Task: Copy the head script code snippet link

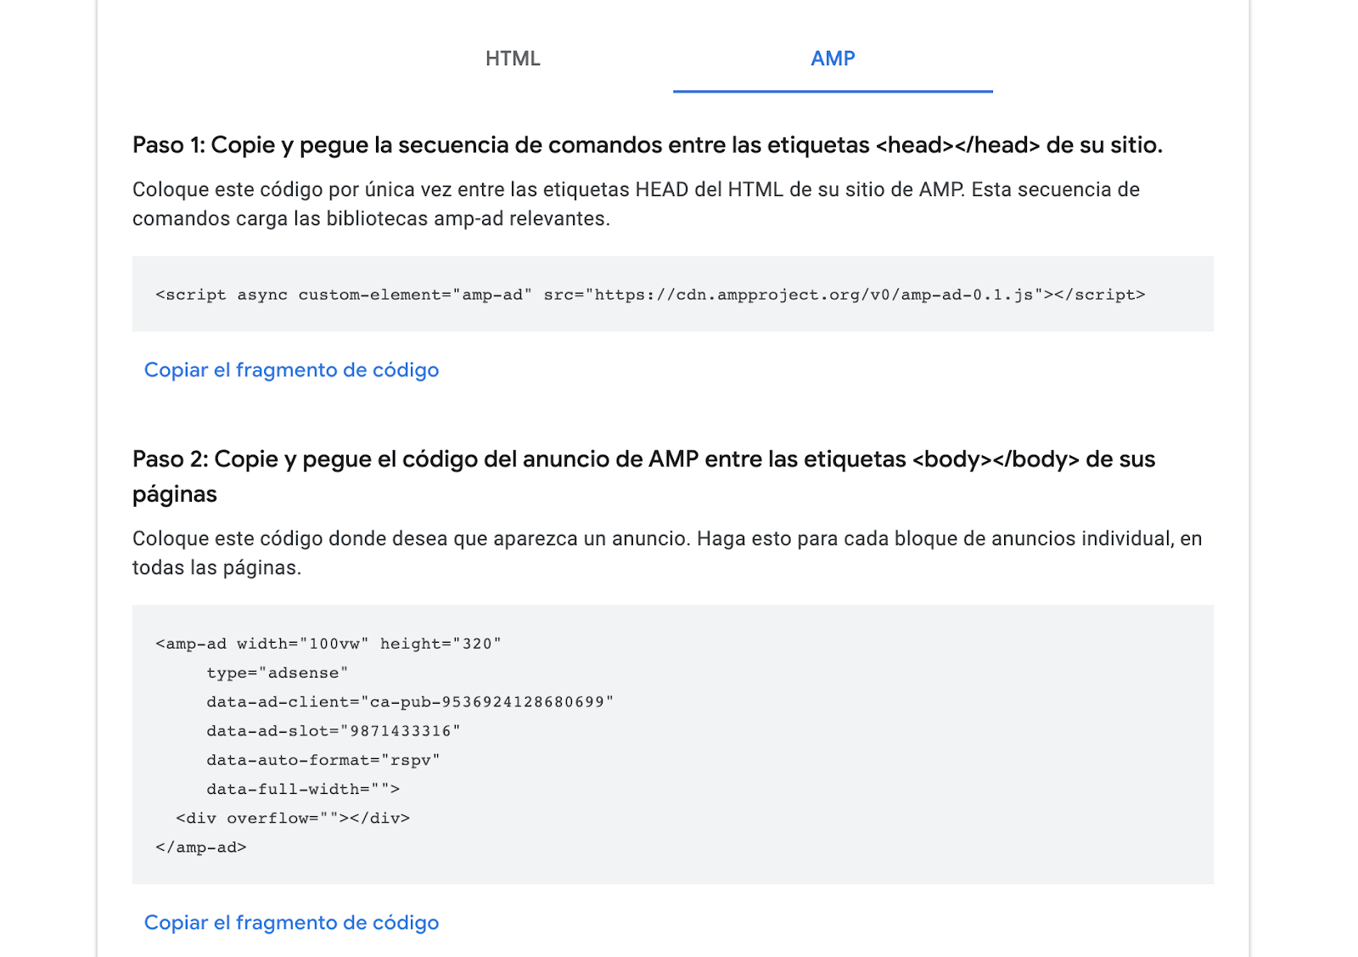Action: point(291,370)
